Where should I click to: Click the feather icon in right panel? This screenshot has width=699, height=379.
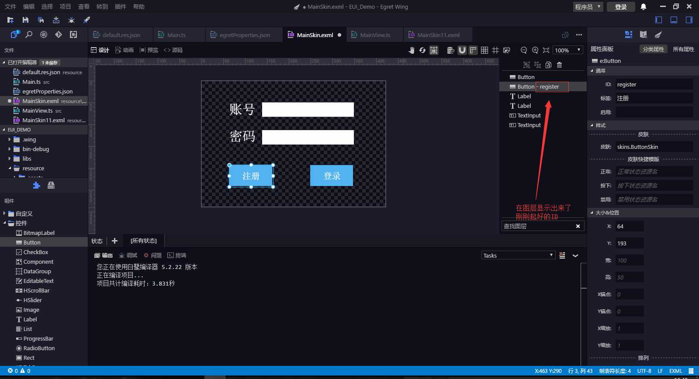658,34
